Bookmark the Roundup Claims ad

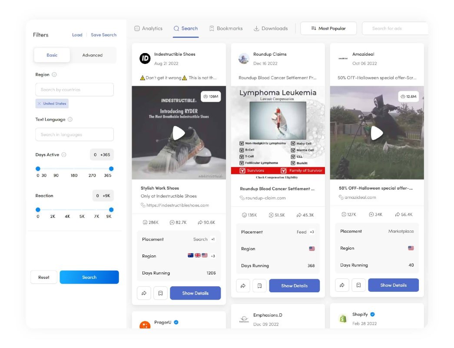[259, 285]
